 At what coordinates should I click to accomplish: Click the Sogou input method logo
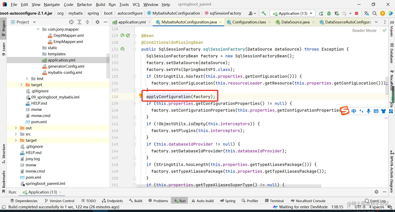pos(345,111)
